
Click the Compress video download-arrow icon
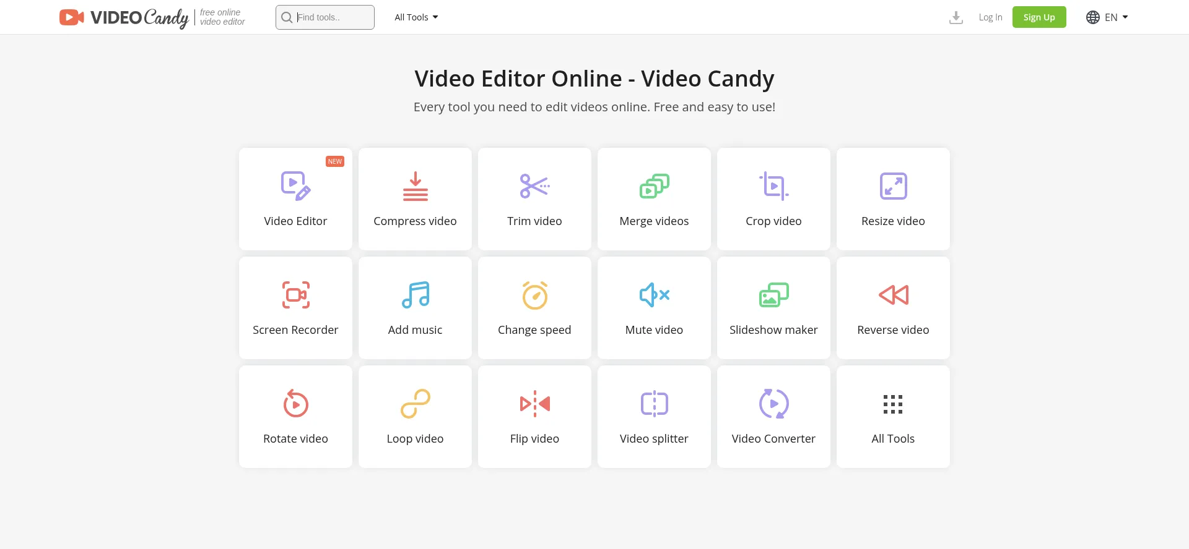(x=415, y=186)
